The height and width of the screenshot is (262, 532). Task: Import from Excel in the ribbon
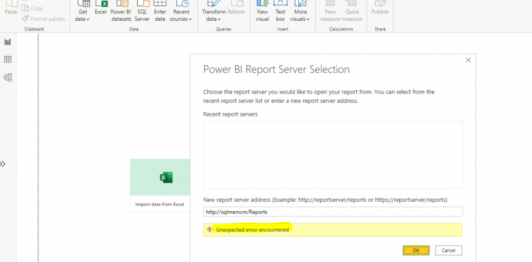[101, 8]
